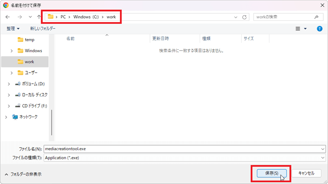Click the search magnifier icon
This screenshot has height=184, width=328.
[318, 17]
